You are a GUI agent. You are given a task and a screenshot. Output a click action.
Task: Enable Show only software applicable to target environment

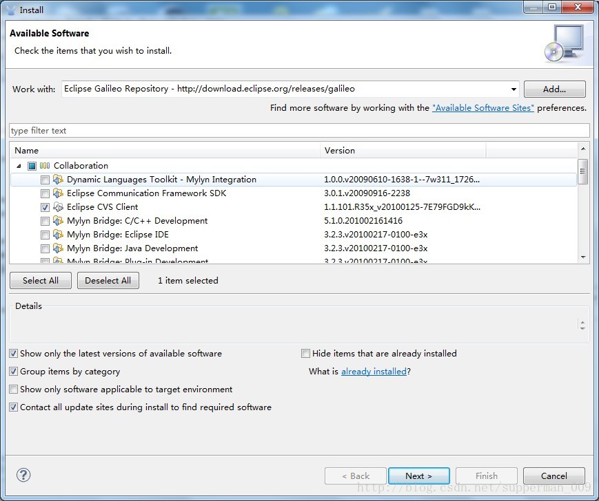click(13, 390)
